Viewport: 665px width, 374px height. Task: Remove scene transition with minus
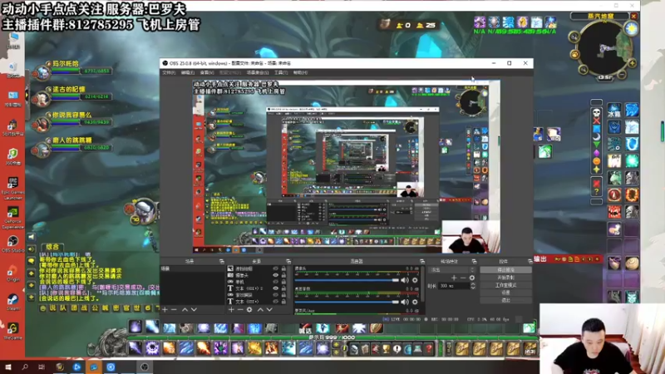463,278
